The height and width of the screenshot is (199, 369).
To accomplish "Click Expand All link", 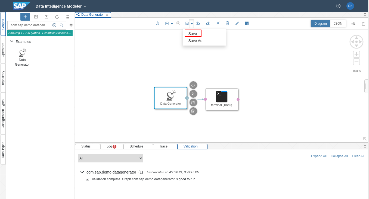I will point(319,156).
